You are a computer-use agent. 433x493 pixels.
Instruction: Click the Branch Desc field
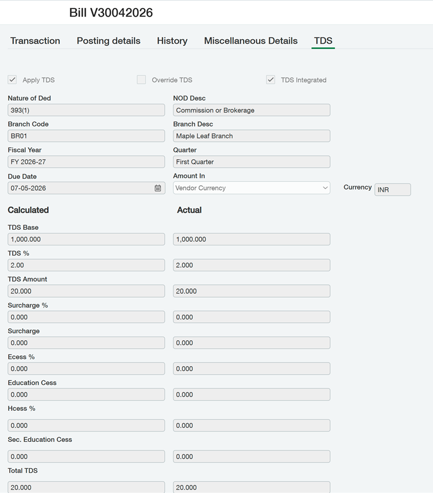(252, 136)
